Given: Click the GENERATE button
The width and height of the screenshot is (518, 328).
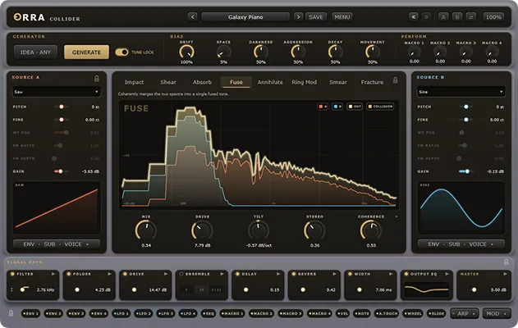Looking at the screenshot, I should click(x=86, y=52).
